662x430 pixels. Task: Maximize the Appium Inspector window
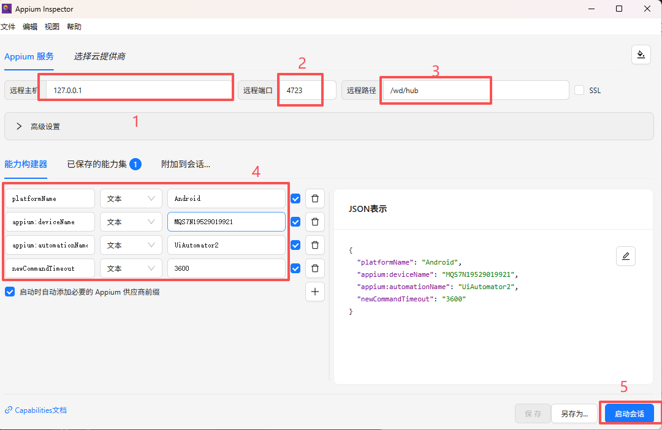pos(619,9)
